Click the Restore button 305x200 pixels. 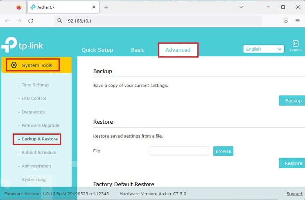point(292,163)
